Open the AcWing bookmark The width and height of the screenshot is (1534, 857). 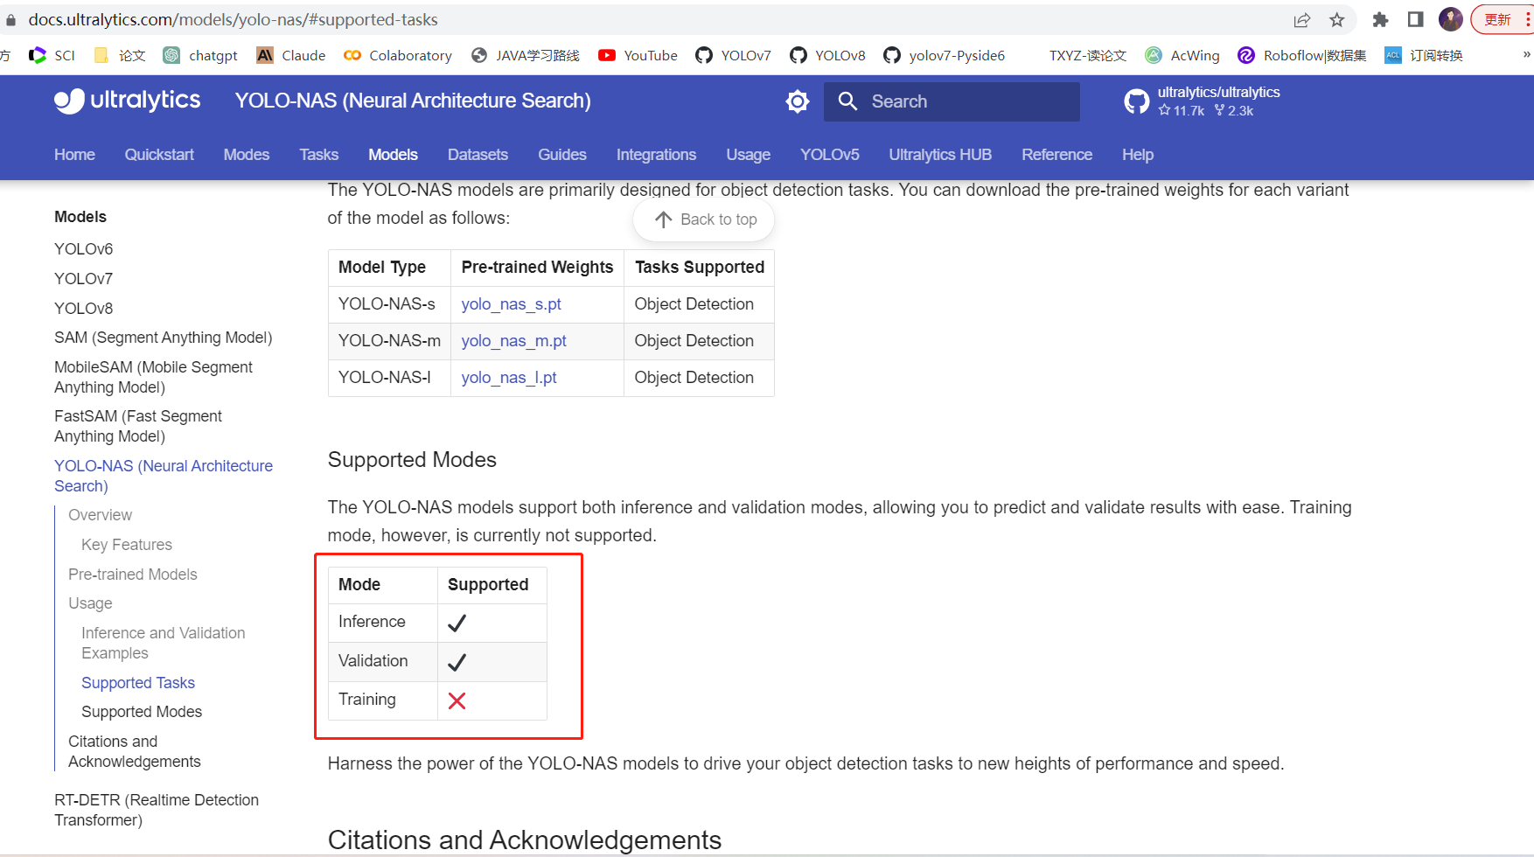pos(1182,55)
